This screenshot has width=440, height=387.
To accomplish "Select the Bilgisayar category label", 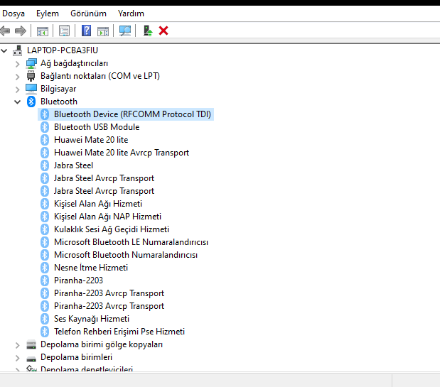I will pos(58,89).
